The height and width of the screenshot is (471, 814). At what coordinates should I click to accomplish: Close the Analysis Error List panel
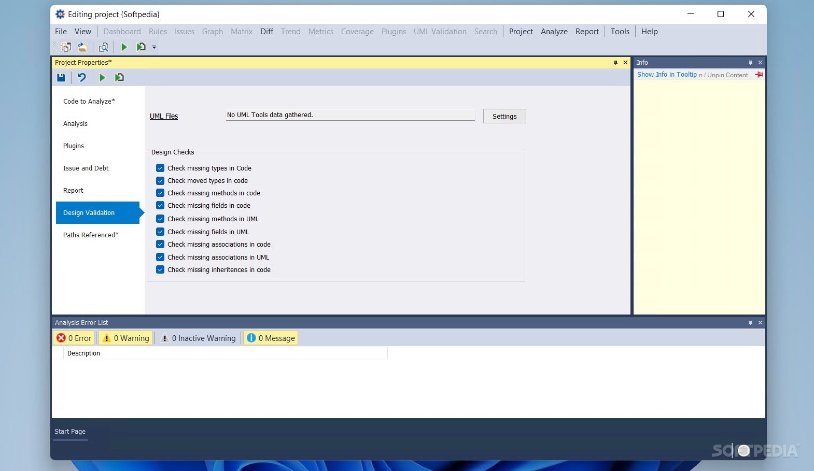coord(760,322)
